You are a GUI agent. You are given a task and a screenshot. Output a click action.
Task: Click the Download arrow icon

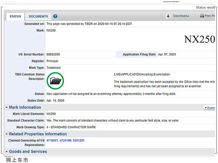click(x=168, y=16)
